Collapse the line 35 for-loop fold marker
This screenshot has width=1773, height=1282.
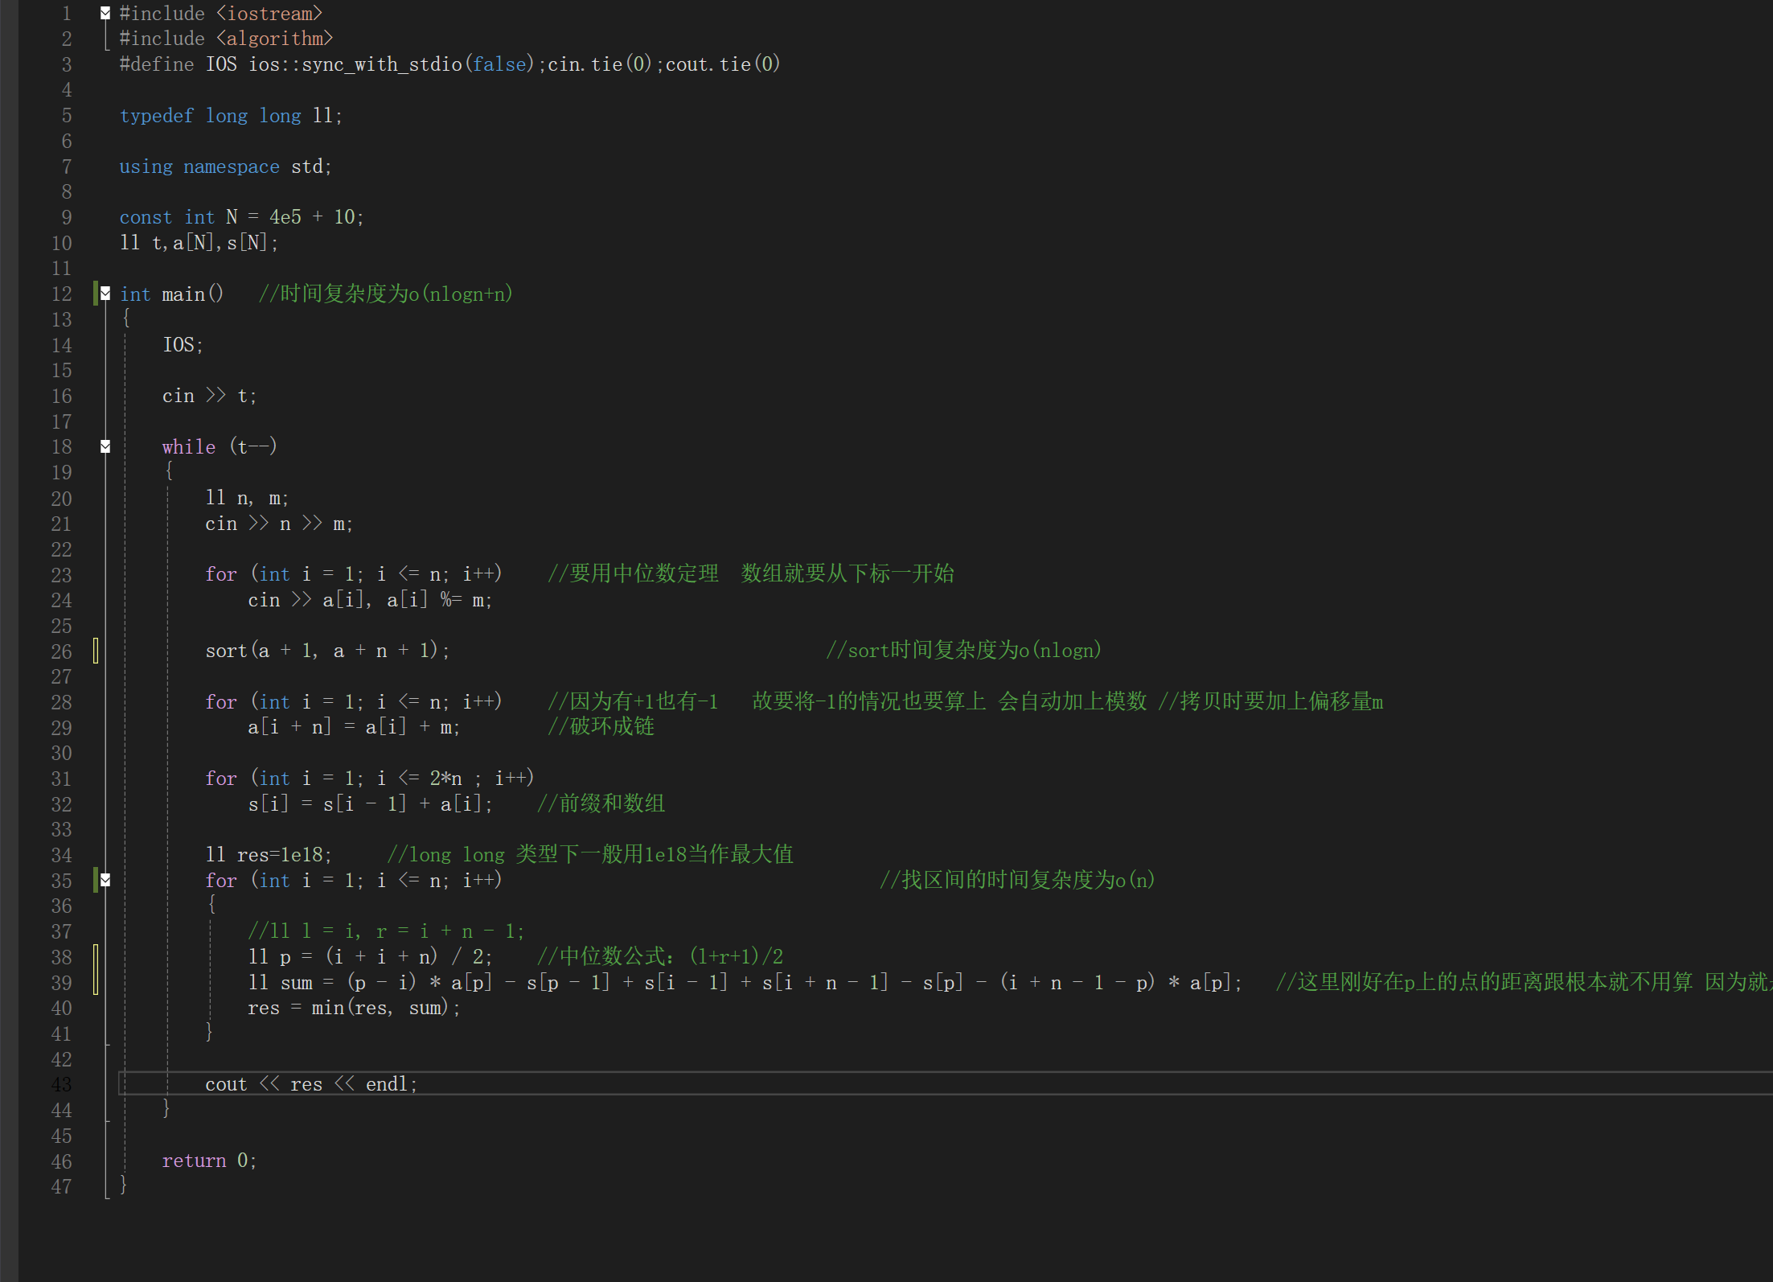click(105, 880)
